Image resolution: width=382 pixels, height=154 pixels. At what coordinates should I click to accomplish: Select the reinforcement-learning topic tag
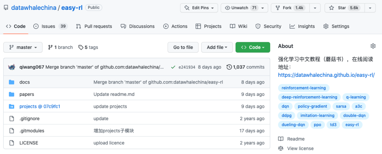point(303,88)
